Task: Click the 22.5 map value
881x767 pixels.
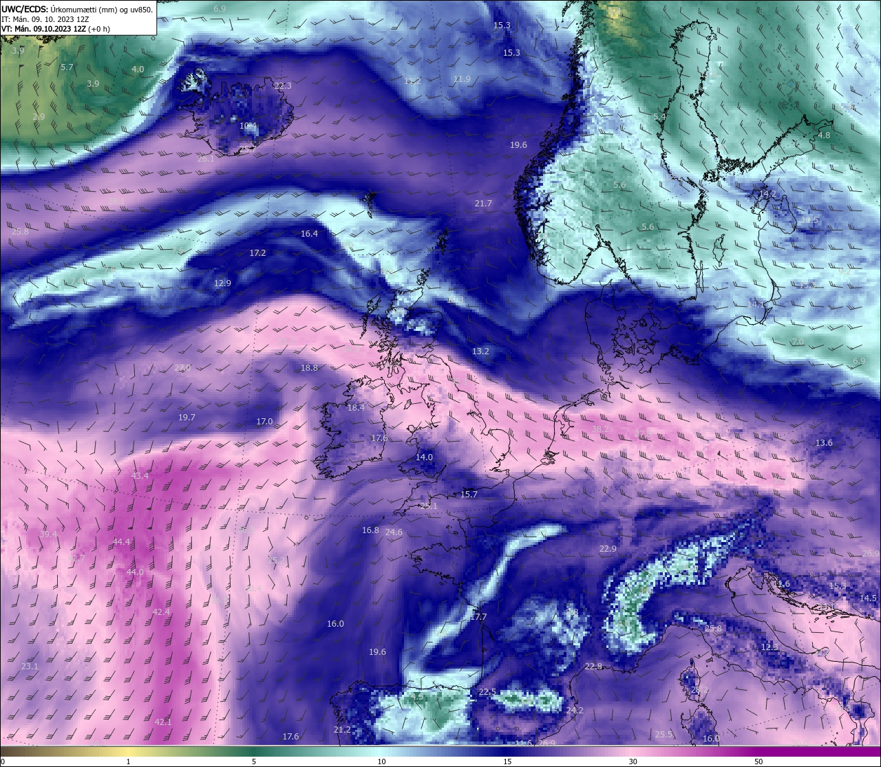Action: tap(487, 692)
